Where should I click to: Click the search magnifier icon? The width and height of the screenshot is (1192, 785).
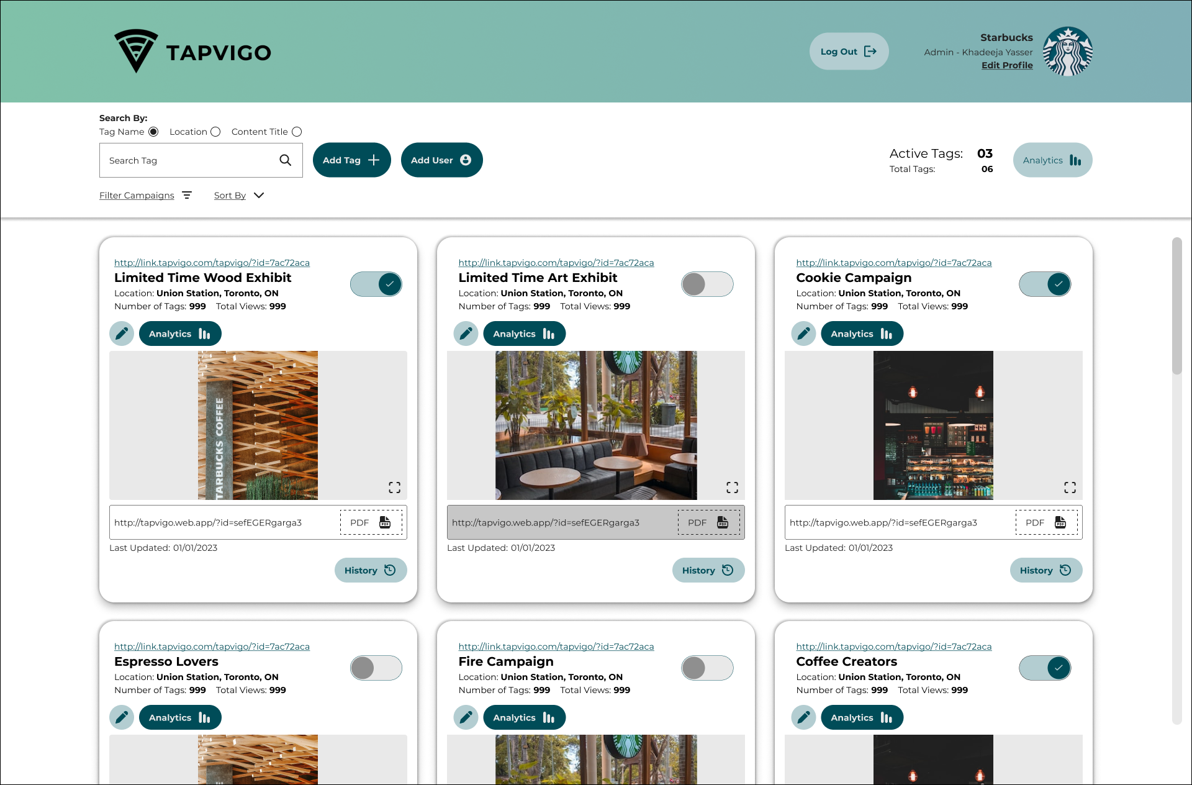(285, 160)
